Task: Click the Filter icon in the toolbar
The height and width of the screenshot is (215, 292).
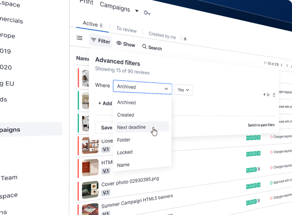Action: click(94, 41)
